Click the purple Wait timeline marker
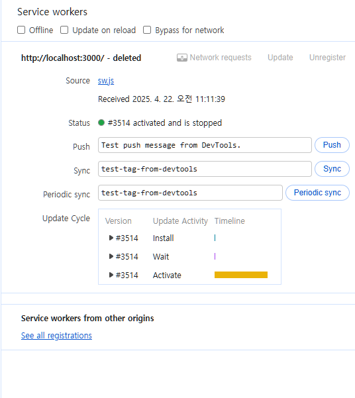 [x=215, y=256]
